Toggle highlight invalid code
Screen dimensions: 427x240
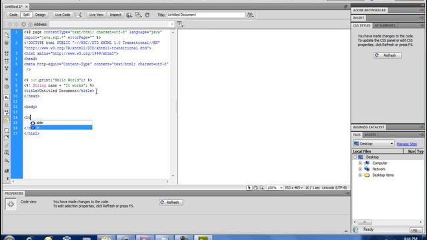point(7,105)
